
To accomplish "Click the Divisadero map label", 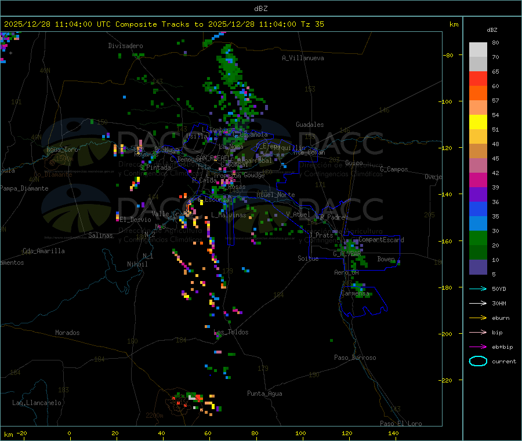I will coord(125,46).
